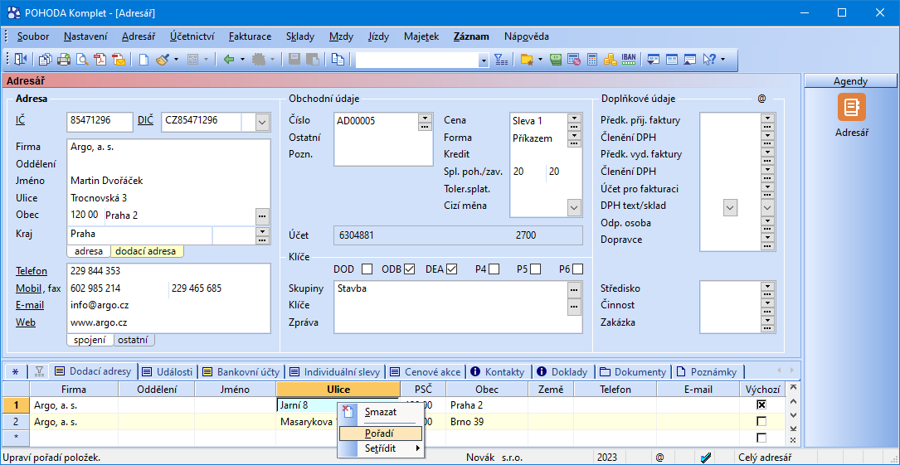Expand the DIČ dropdown arrow
Viewport: 900px width, 465px height.
(262, 122)
